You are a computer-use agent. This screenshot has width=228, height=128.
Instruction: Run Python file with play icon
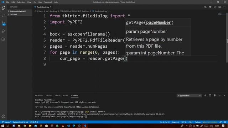(x=215, y=7)
